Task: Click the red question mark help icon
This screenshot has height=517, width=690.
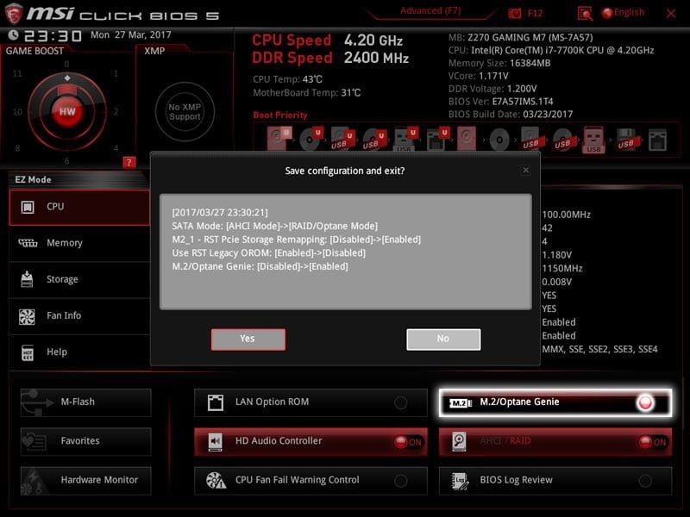Action: (x=129, y=162)
